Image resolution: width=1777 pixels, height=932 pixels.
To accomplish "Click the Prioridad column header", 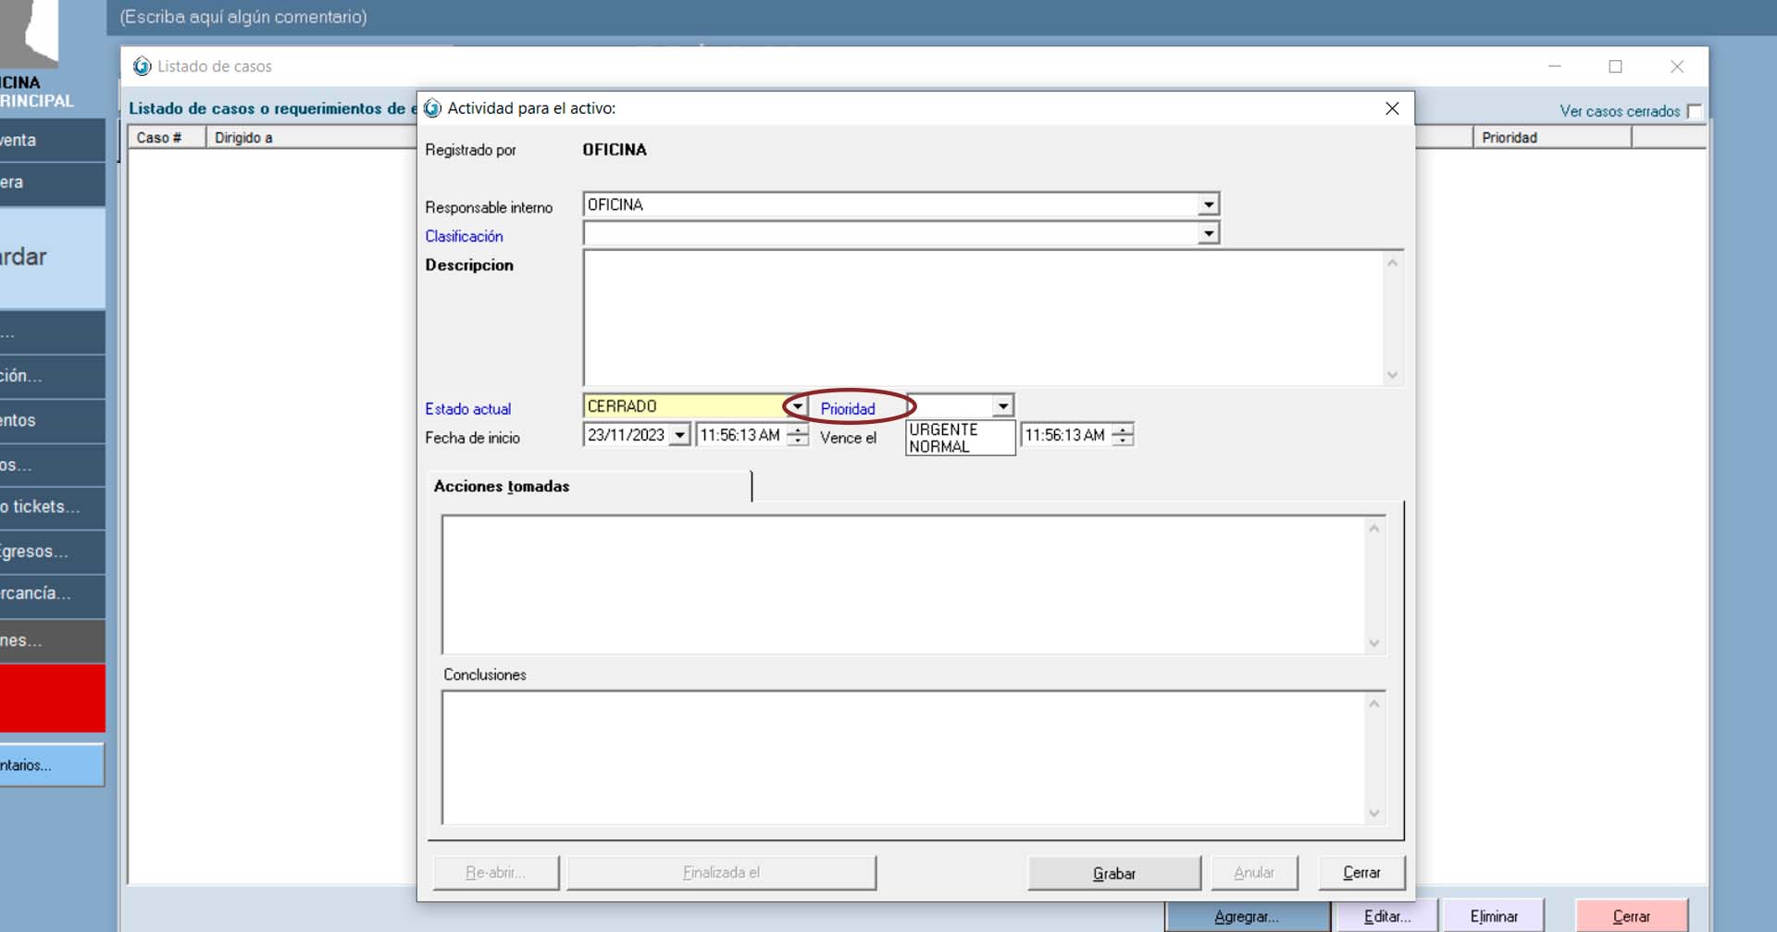I will coord(1550,138).
